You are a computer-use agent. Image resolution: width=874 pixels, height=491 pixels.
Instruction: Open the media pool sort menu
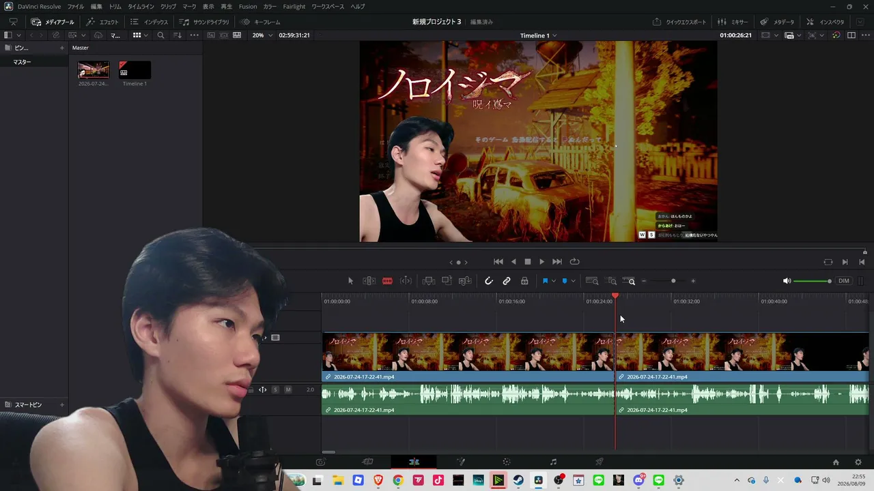(x=178, y=35)
